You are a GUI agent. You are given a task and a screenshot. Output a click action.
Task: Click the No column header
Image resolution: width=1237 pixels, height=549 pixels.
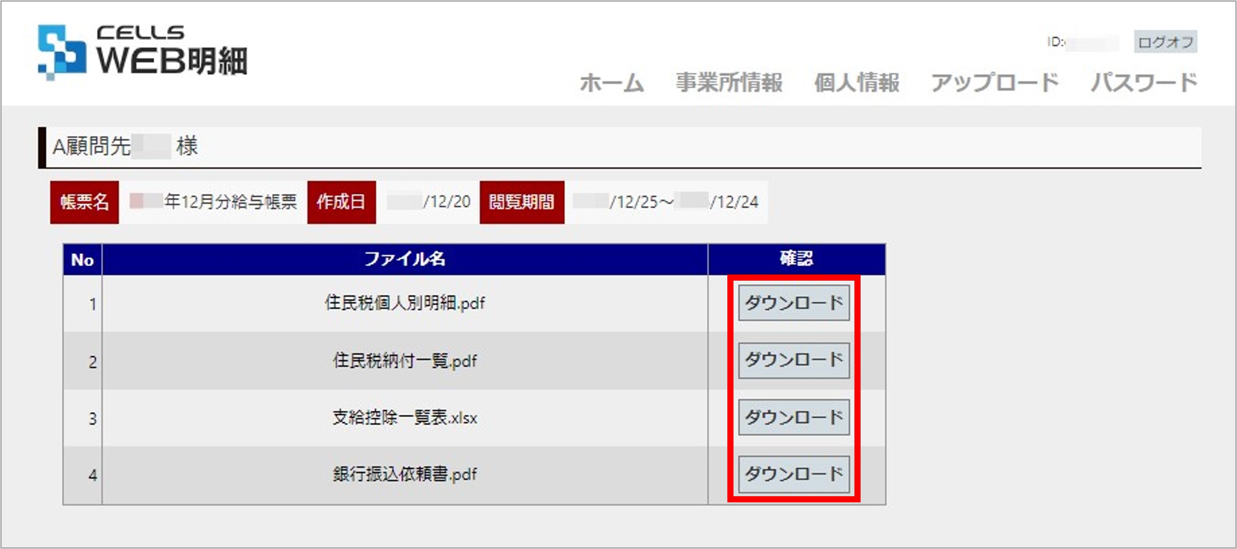pyautogui.click(x=82, y=260)
